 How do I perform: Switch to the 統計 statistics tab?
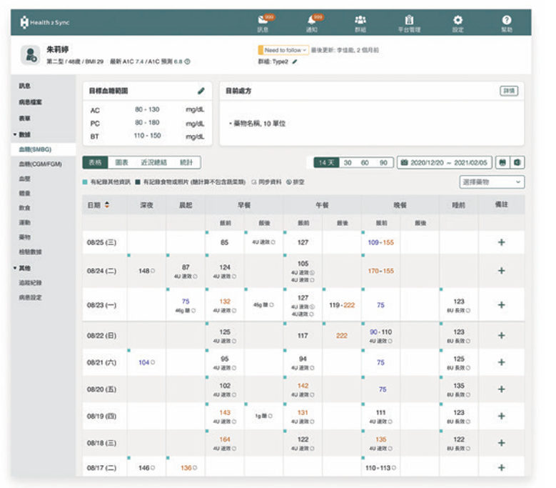tap(186, 163)
